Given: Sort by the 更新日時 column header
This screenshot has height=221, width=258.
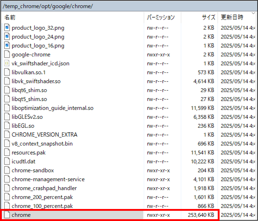Looking at the screenshot, I should pos(237,17).
